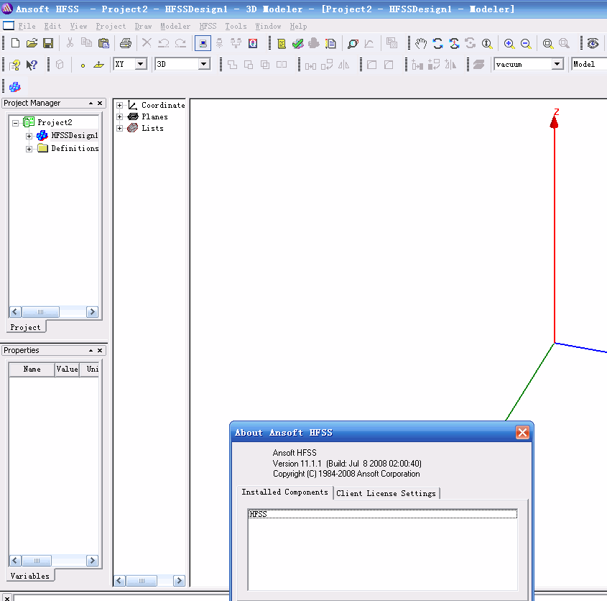Open the Modeler menu
The image size is (607, 601).
point(175,26)
